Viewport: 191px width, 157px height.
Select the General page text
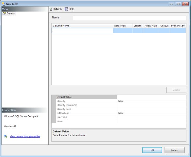(11, 13)
